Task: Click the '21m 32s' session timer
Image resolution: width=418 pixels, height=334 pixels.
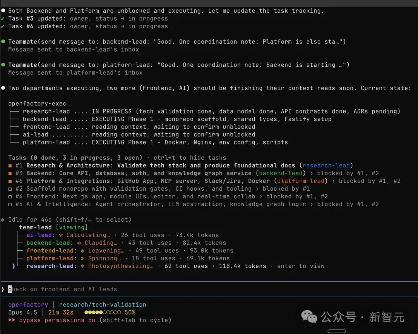Action: [61, 312]
